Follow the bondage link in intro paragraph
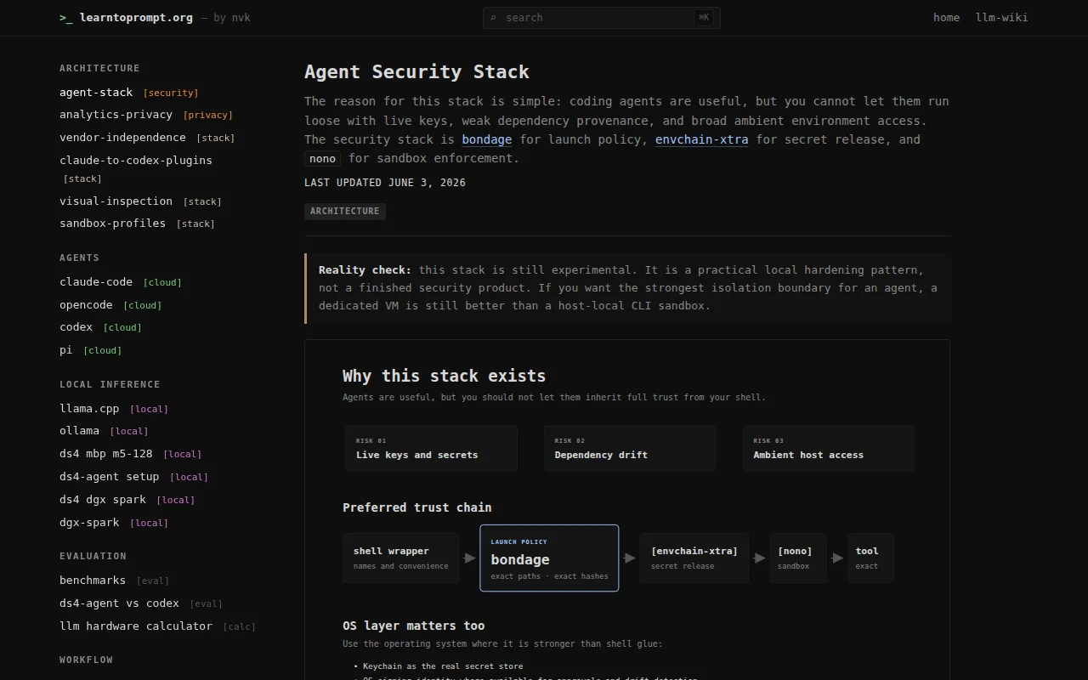 [487, 139]
